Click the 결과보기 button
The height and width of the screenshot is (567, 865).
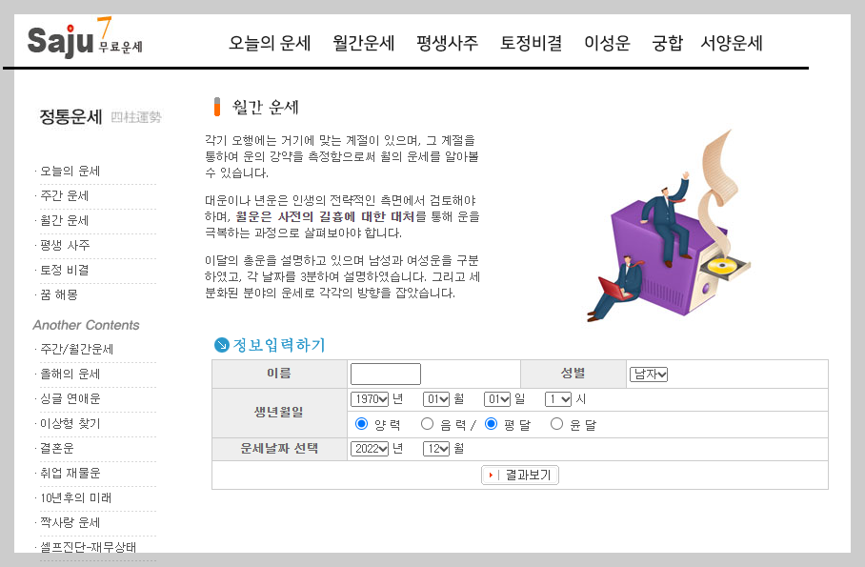tap(520, 476)
